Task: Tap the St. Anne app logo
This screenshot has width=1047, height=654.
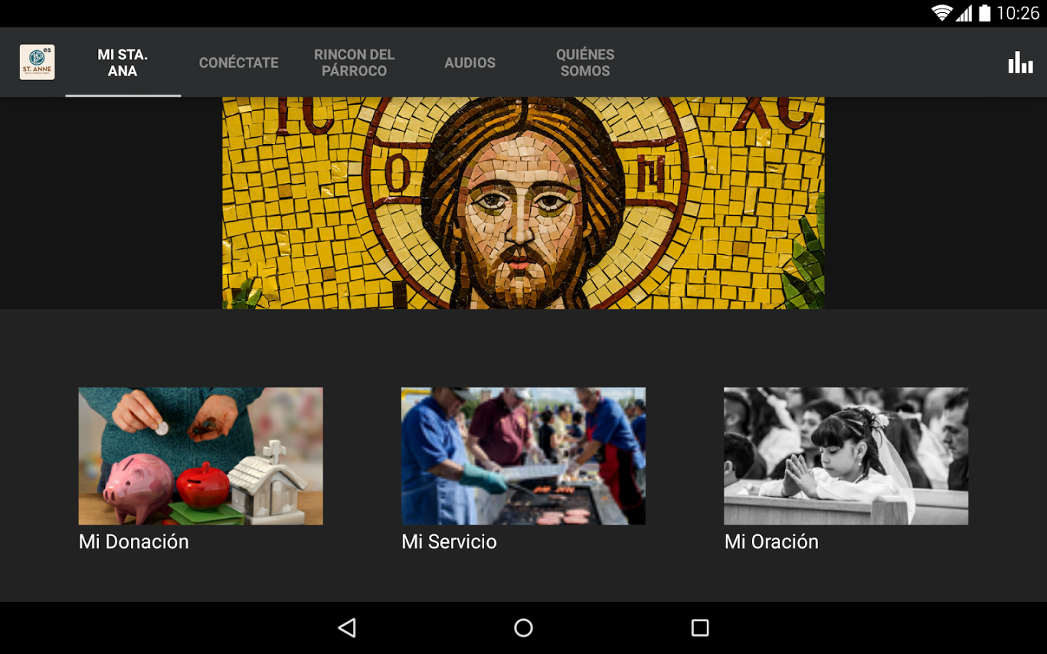Action: point(37,62)
